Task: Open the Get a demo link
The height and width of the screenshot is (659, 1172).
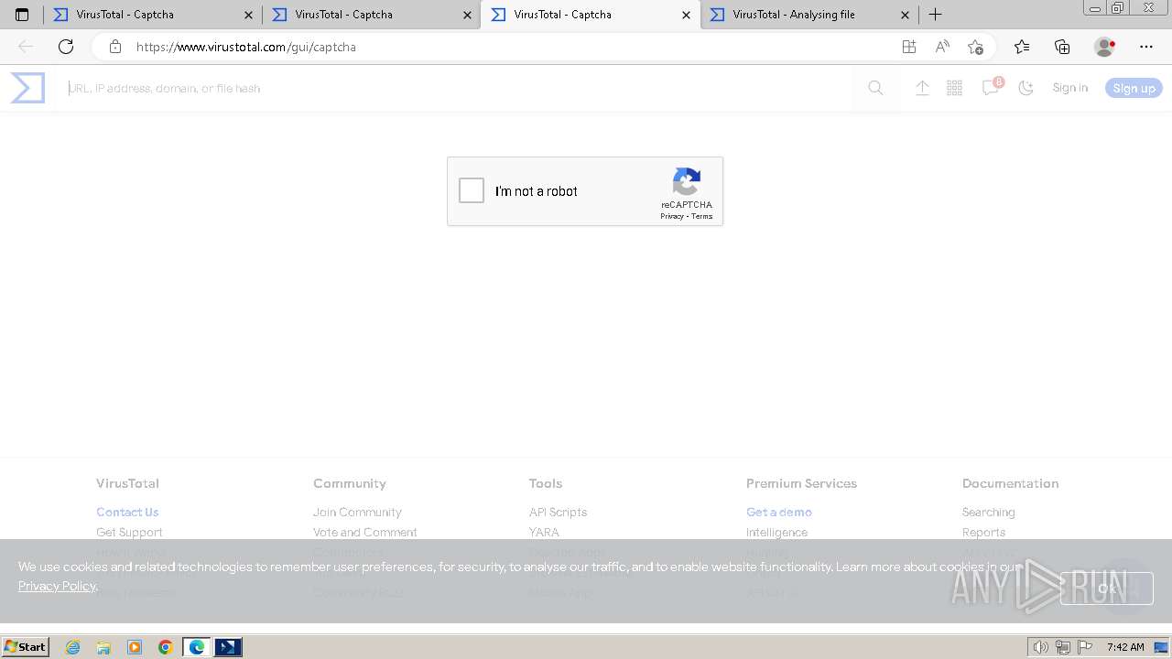Action: click(x=779, y=512)
